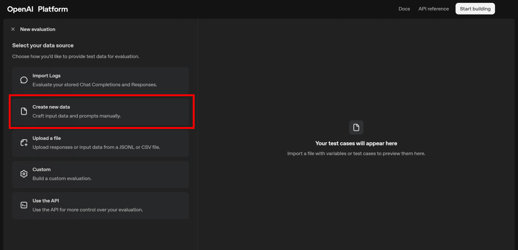
Task: Pick the Upload a file title
Action: tap(47, 138)
